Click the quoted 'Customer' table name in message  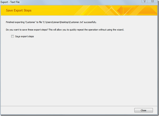(31, 22)
